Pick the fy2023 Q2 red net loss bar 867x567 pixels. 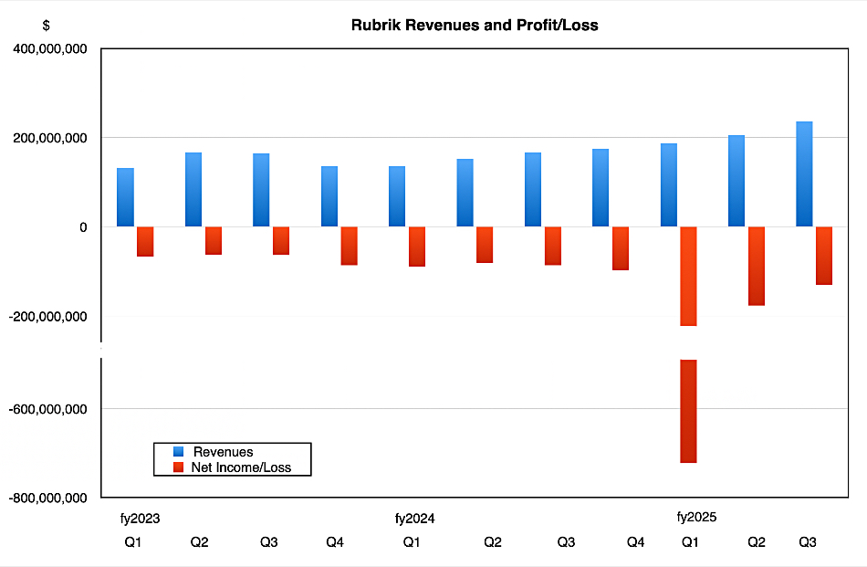tap(214, 241)
